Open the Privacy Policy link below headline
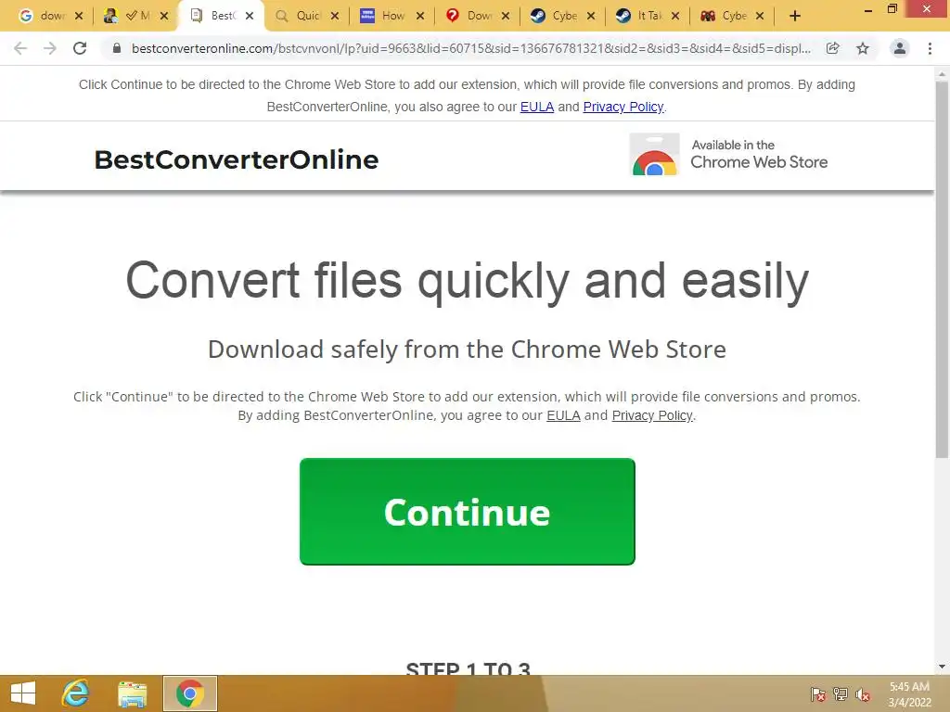The image size is (950, 712). [652, 415]
